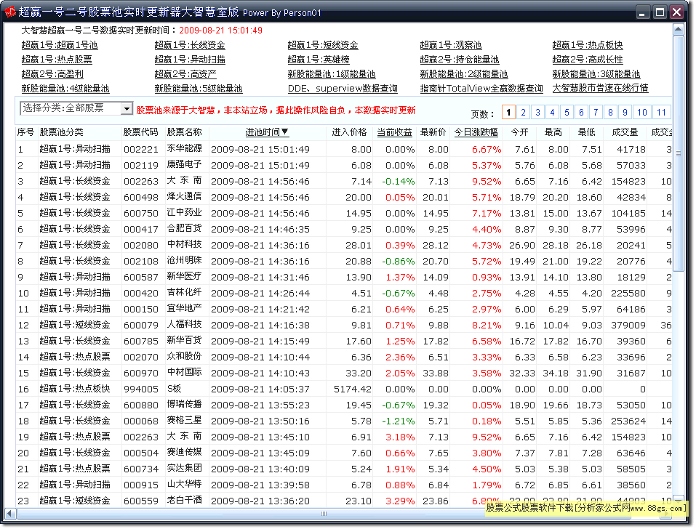The height and width of the screenshot is (529, 696).
Task: Open the 超赢1号:热点板快 link
Action: click(587, 45)
